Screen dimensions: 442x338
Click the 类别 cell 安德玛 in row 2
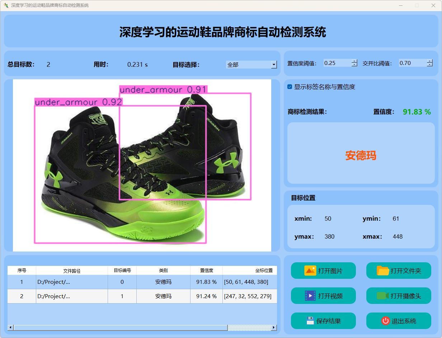click(163, 296)
